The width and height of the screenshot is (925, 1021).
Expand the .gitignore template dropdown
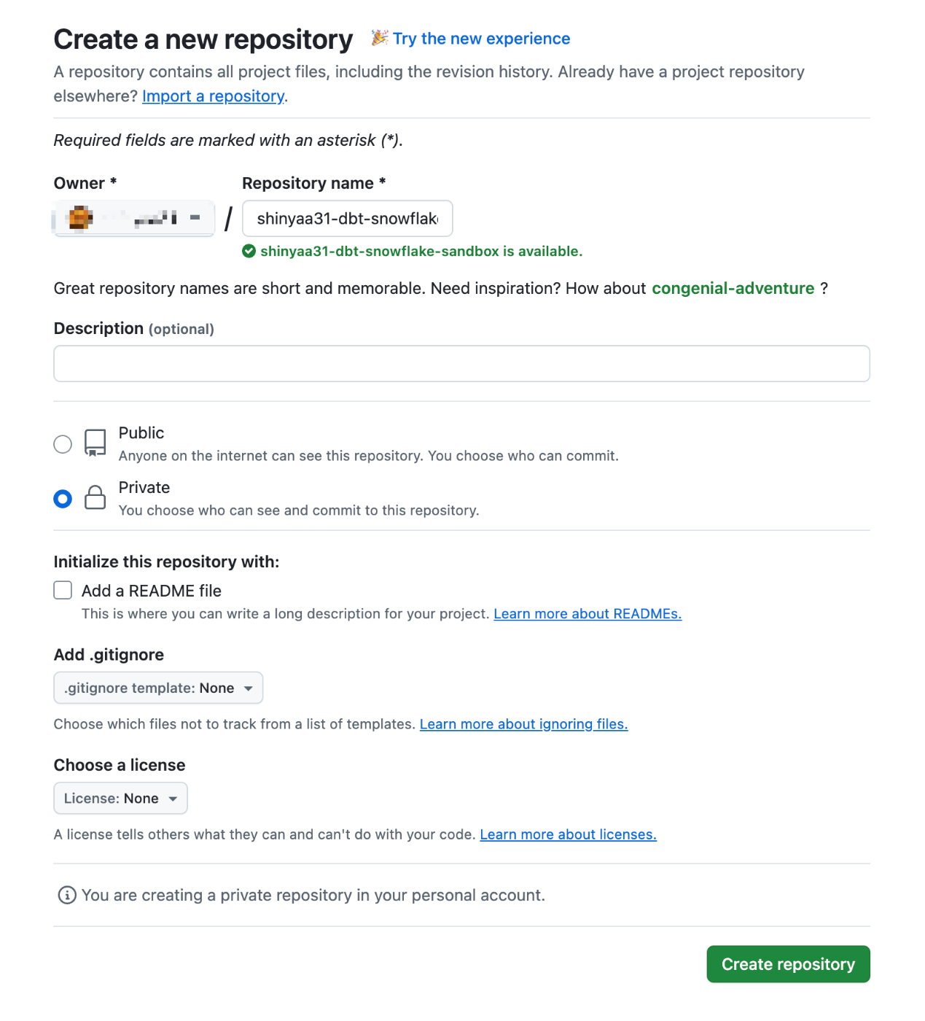[x=158, y=688]
